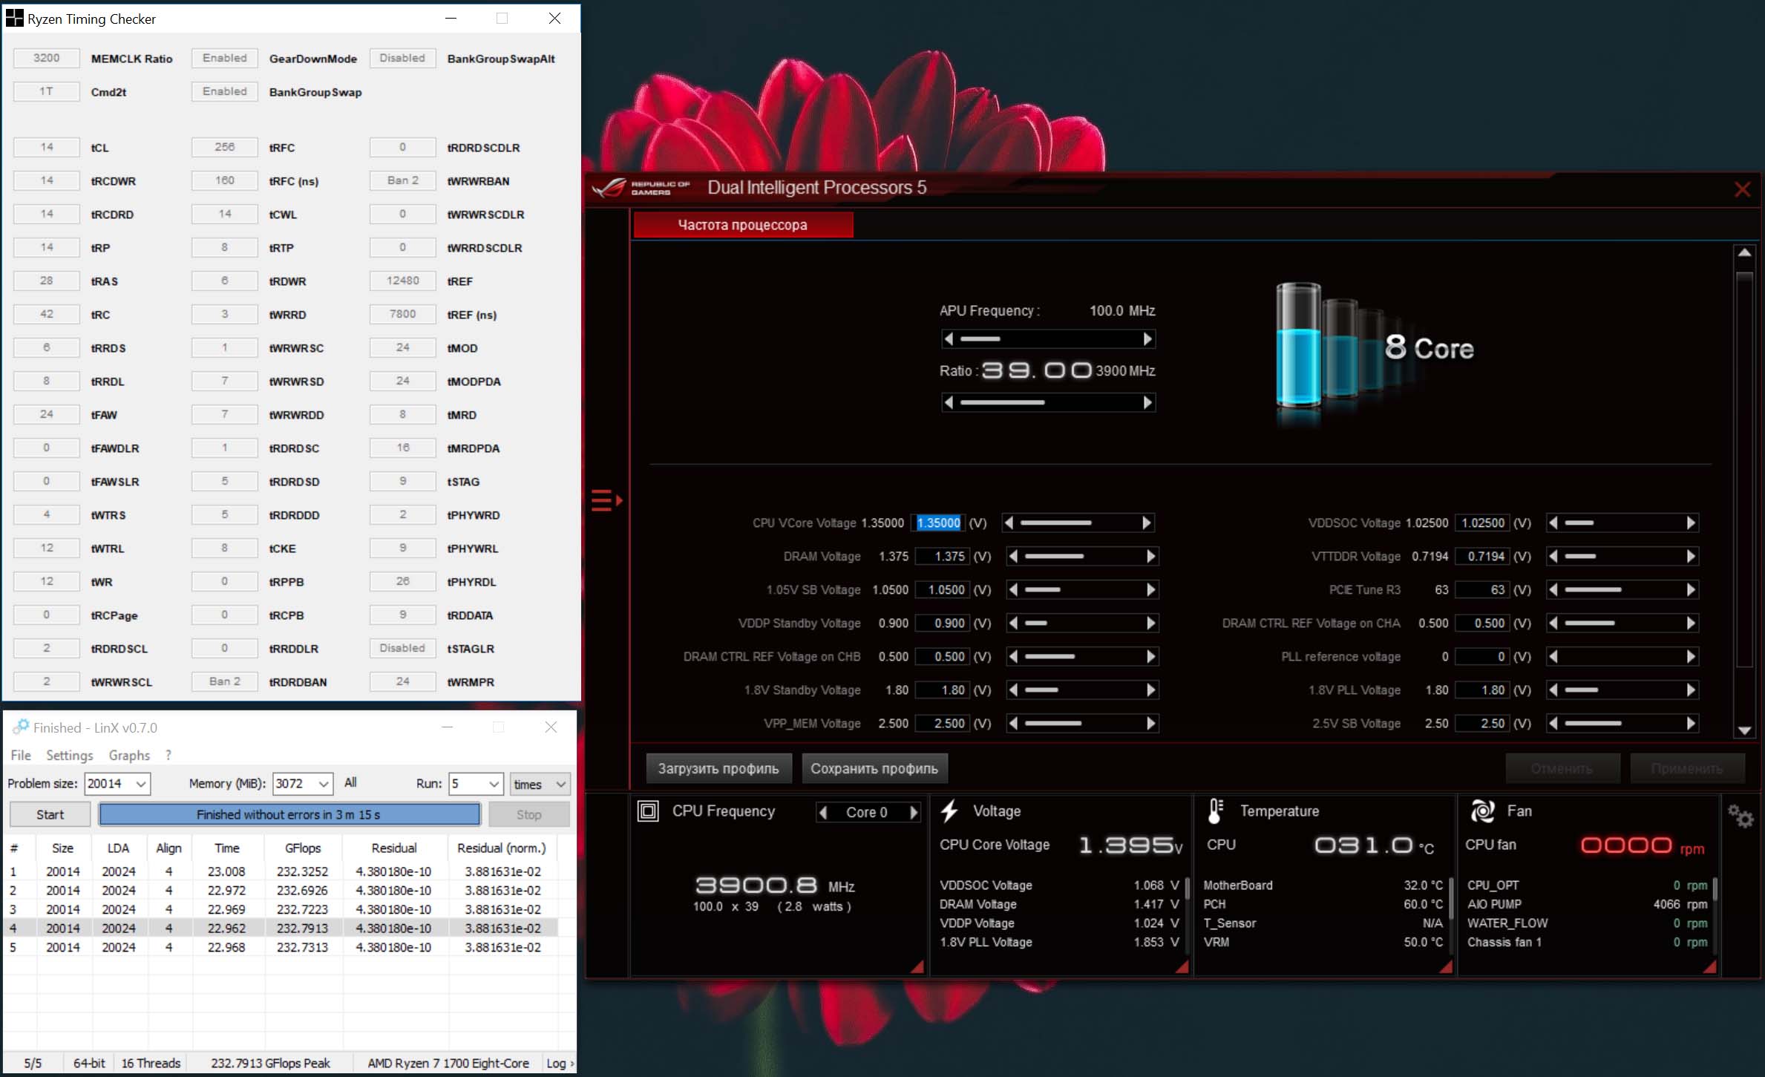Click the Fan panel icon
Image resolution: width=1765 pixels, height=1077 pixels.
(x=1482, y=811)
